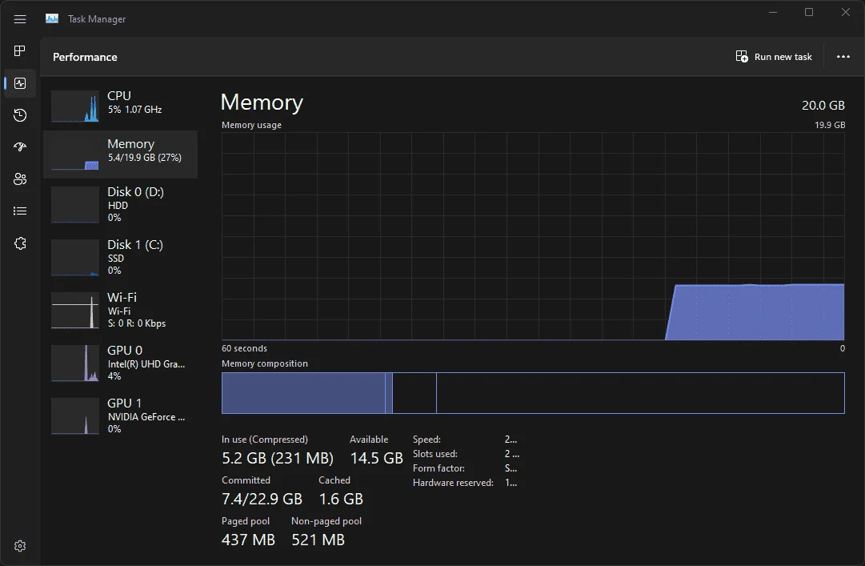This screenshot has width=865, height=566.
Task: Select the Memory performance entry
Action: pos(120,154)
